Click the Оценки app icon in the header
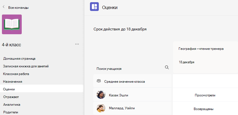This screenshot has width=238, height=115. (94, 7)
